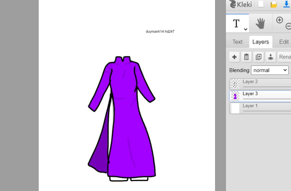Screen dimensions: 291x191
Task: Open an image via the folder icon
Action: pos(274,4)
